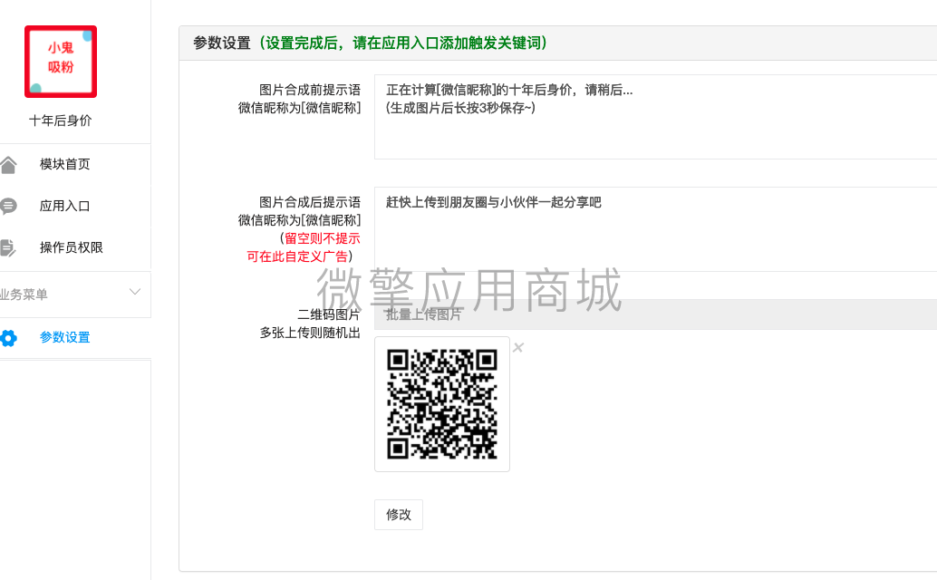Click the green setup reminder text in header
The height and width of the screenshot is (580, 937).
pyautogui.click(x=397, y=43)
